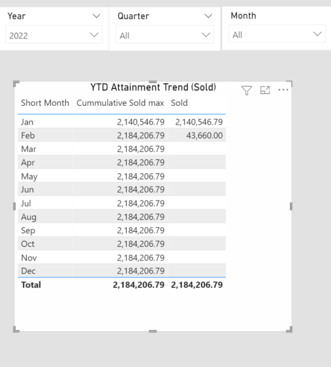Click the Year slicer title
Viewport: 331px width, 367px height.
point(16,16)
